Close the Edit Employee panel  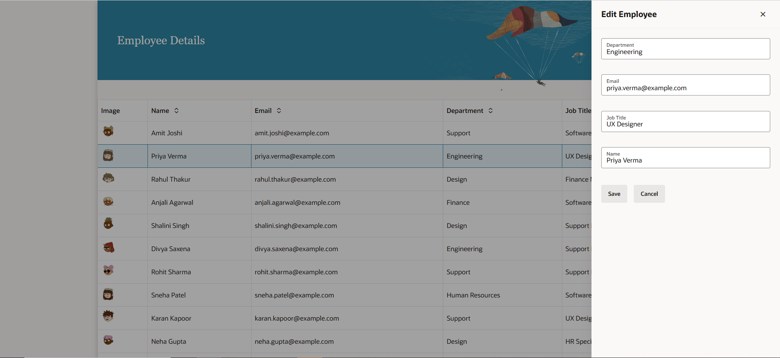tap(763, 14)
